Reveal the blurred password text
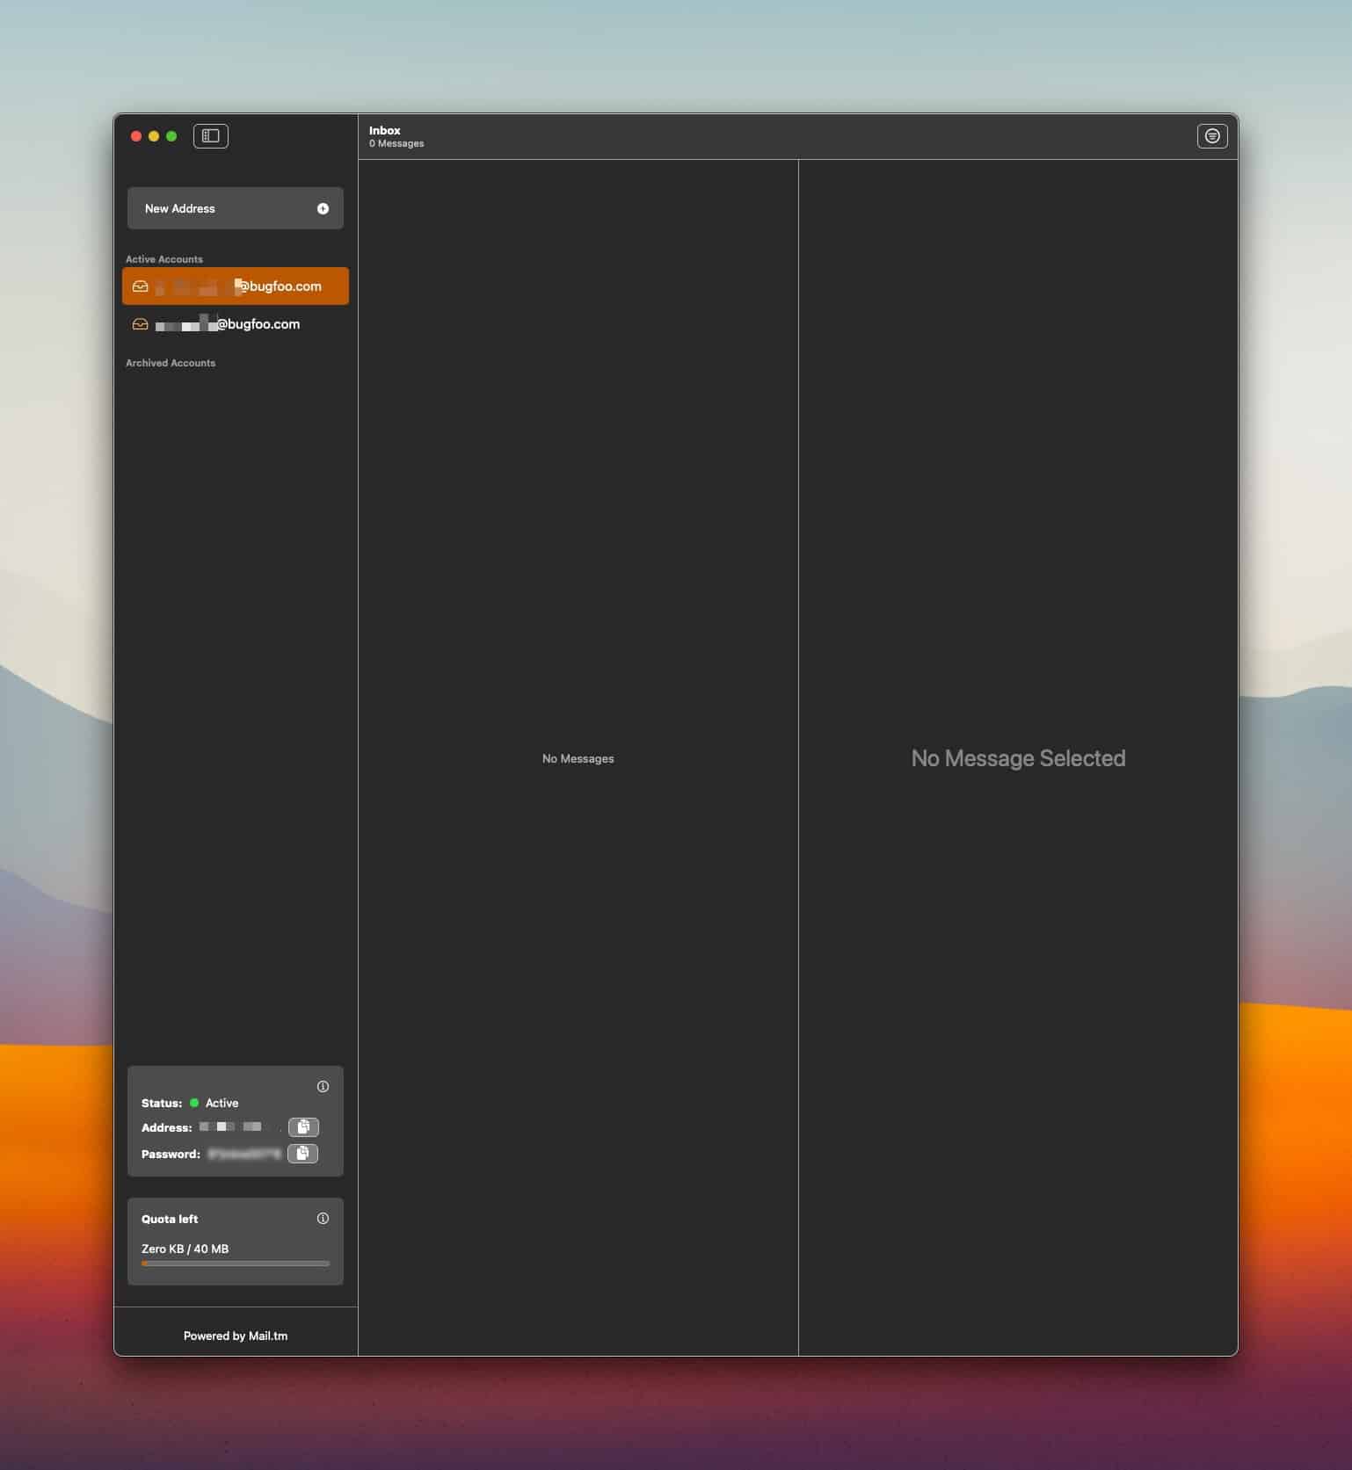Image resolution: width=1352 pixels, height=1470 pixels. pyautogui.click(x=244, y=1154)
